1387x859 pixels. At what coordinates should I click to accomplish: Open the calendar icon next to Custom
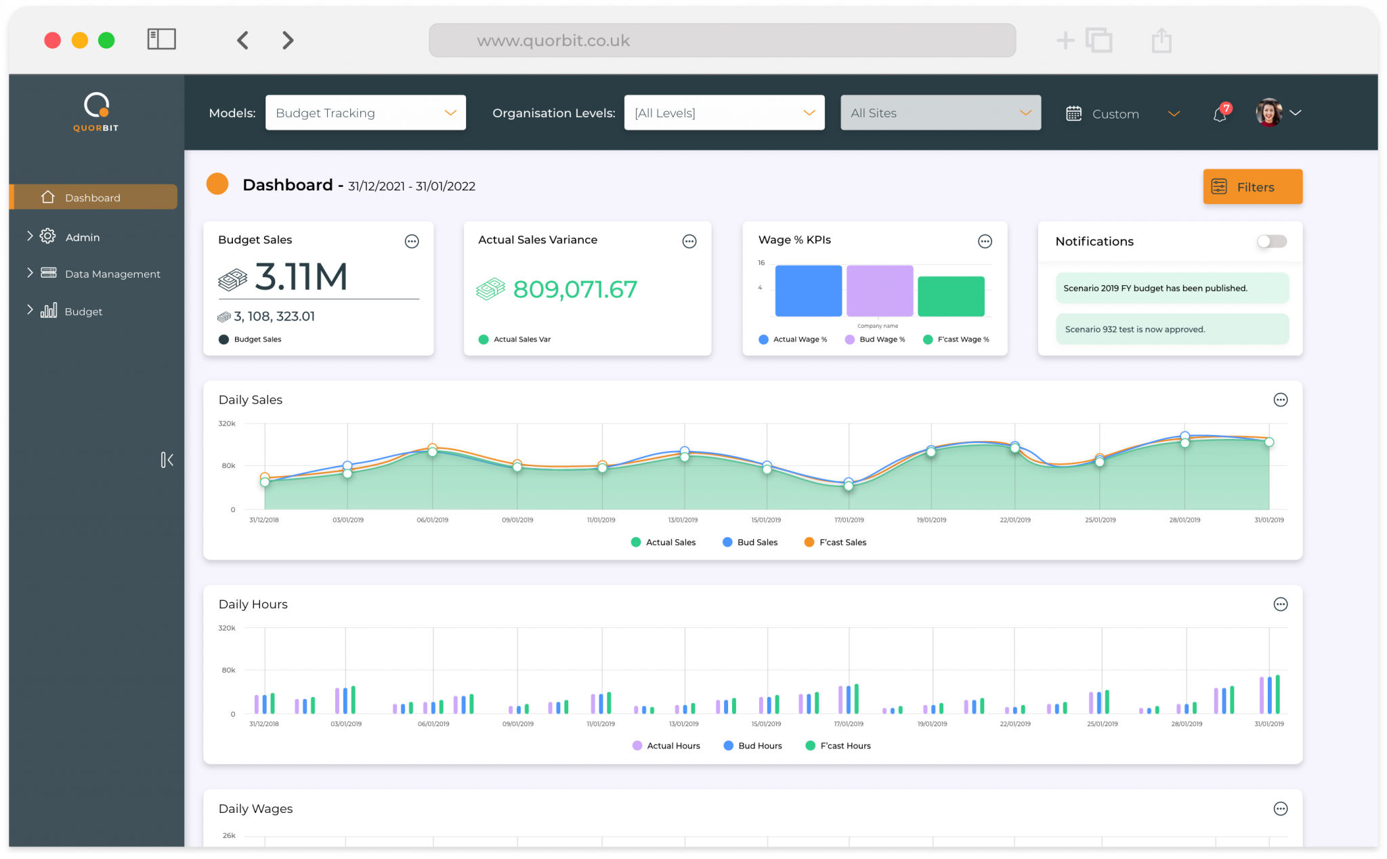(1074, 113)
